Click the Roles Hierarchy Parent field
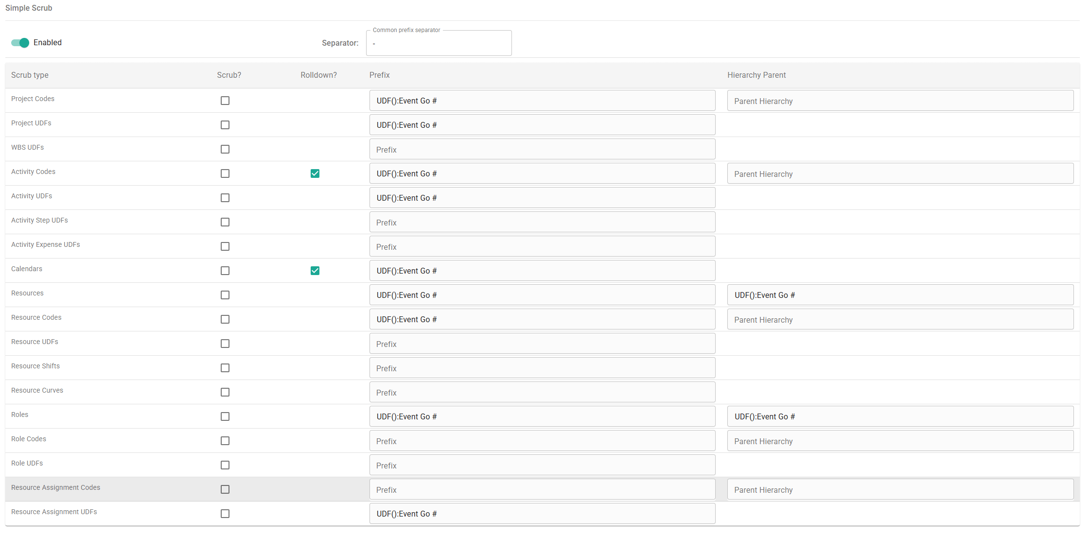 point(900,416)
